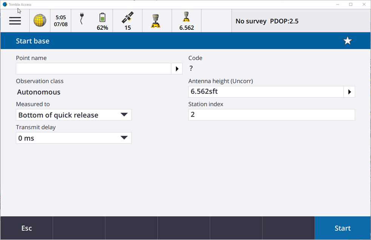The height and width of the screenshot is (240, 371).
Task: Toggle the favorite star icon
Action: [347, 41]
